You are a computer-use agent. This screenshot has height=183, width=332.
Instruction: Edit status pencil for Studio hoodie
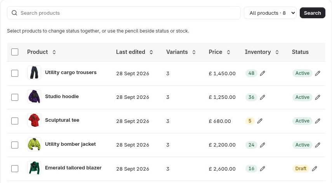[x=317, y=97]
